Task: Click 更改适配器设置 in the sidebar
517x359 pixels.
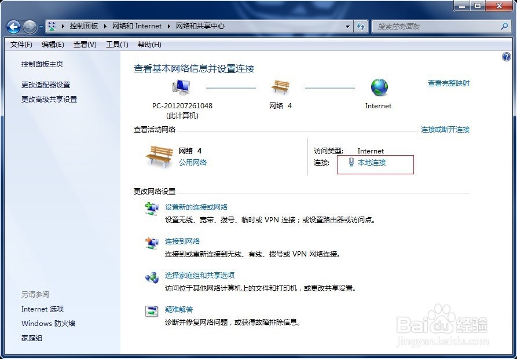Action: pos(45,85)
